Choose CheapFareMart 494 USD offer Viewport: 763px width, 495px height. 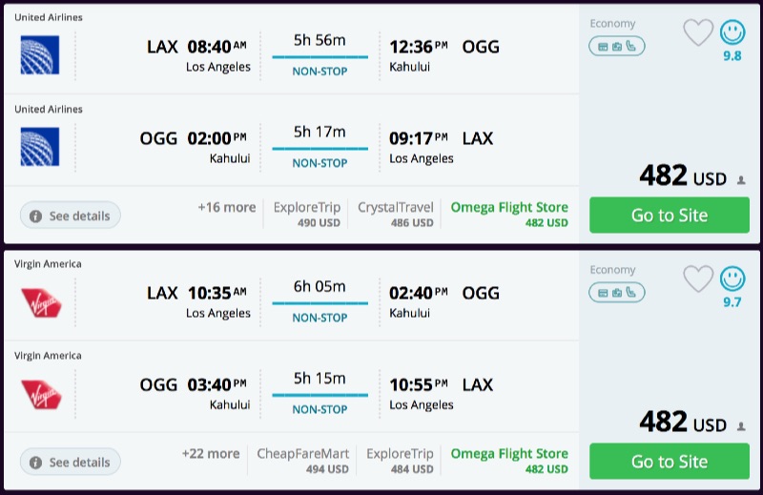(x=303, y=460)
